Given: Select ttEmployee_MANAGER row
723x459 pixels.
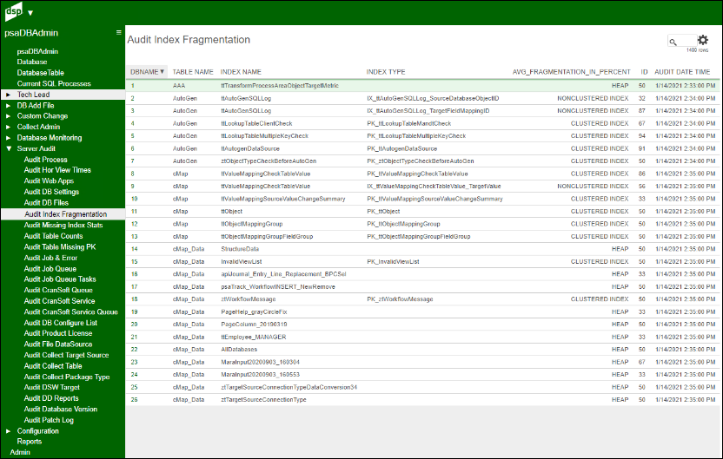Looking at the screenshot, I should click(422, 337).
